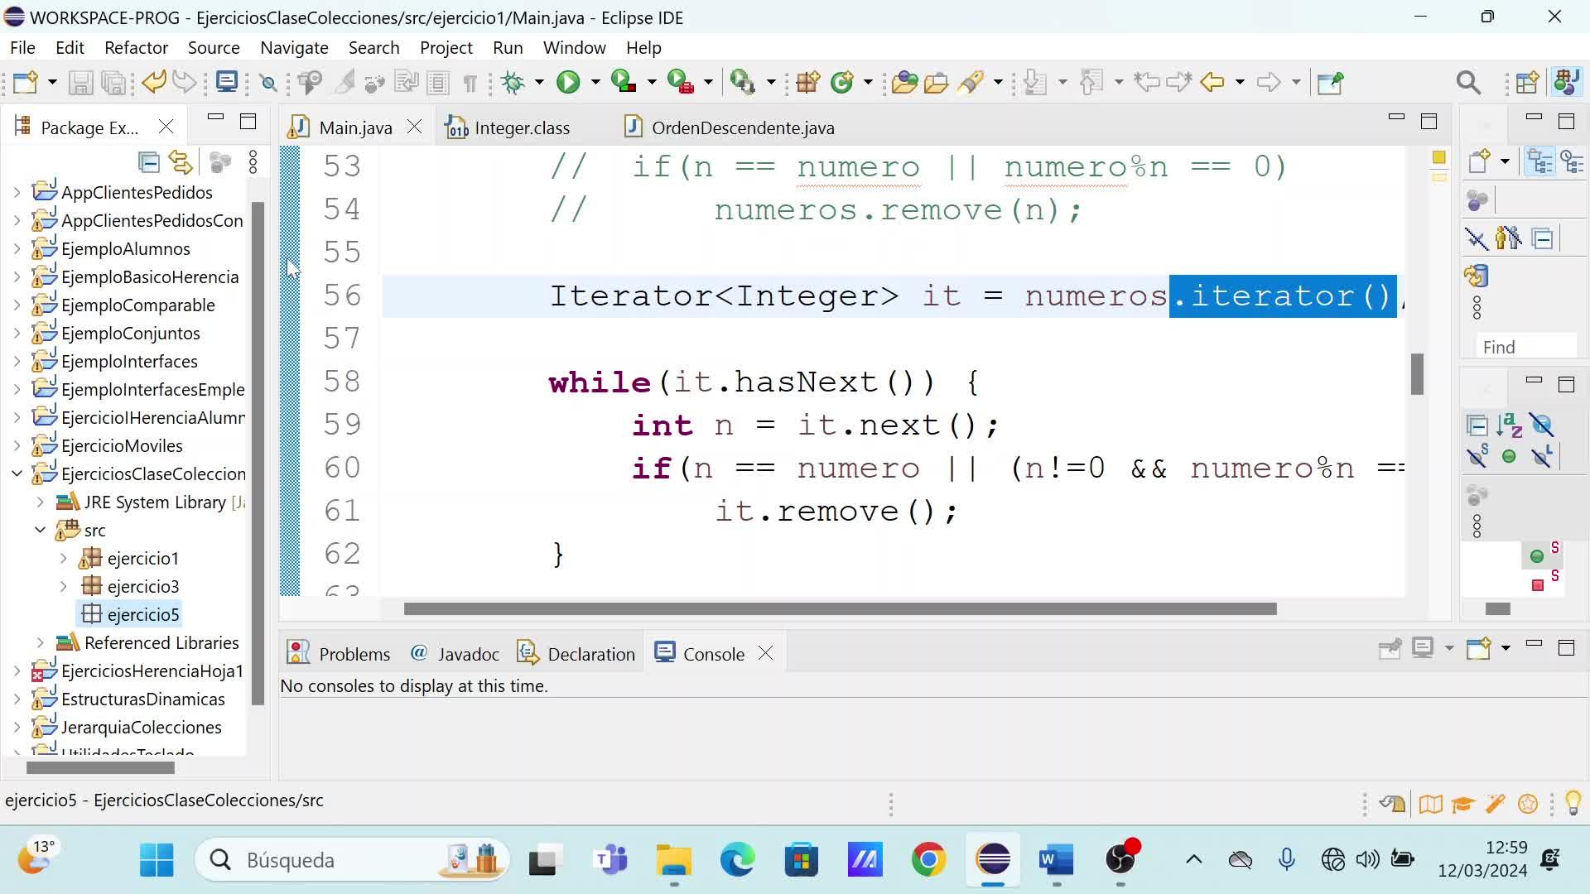Open the Problems view tab
This screenshot has width=1590, height=894.
(354, 654)
